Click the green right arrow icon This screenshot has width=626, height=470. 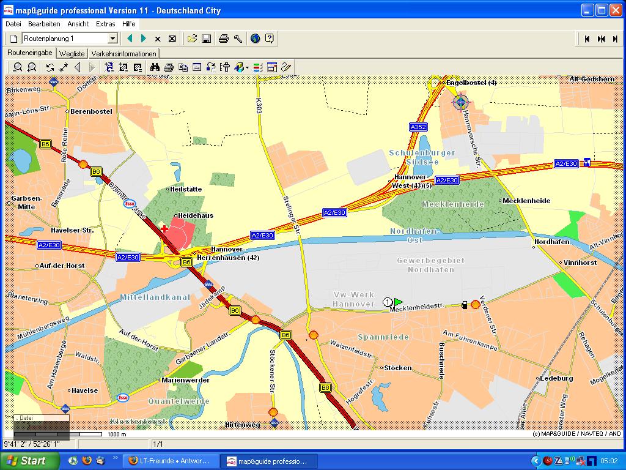[144, 39]
